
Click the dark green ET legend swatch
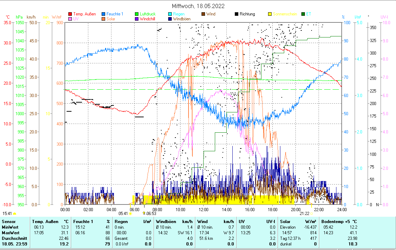(x=303, y=14)
